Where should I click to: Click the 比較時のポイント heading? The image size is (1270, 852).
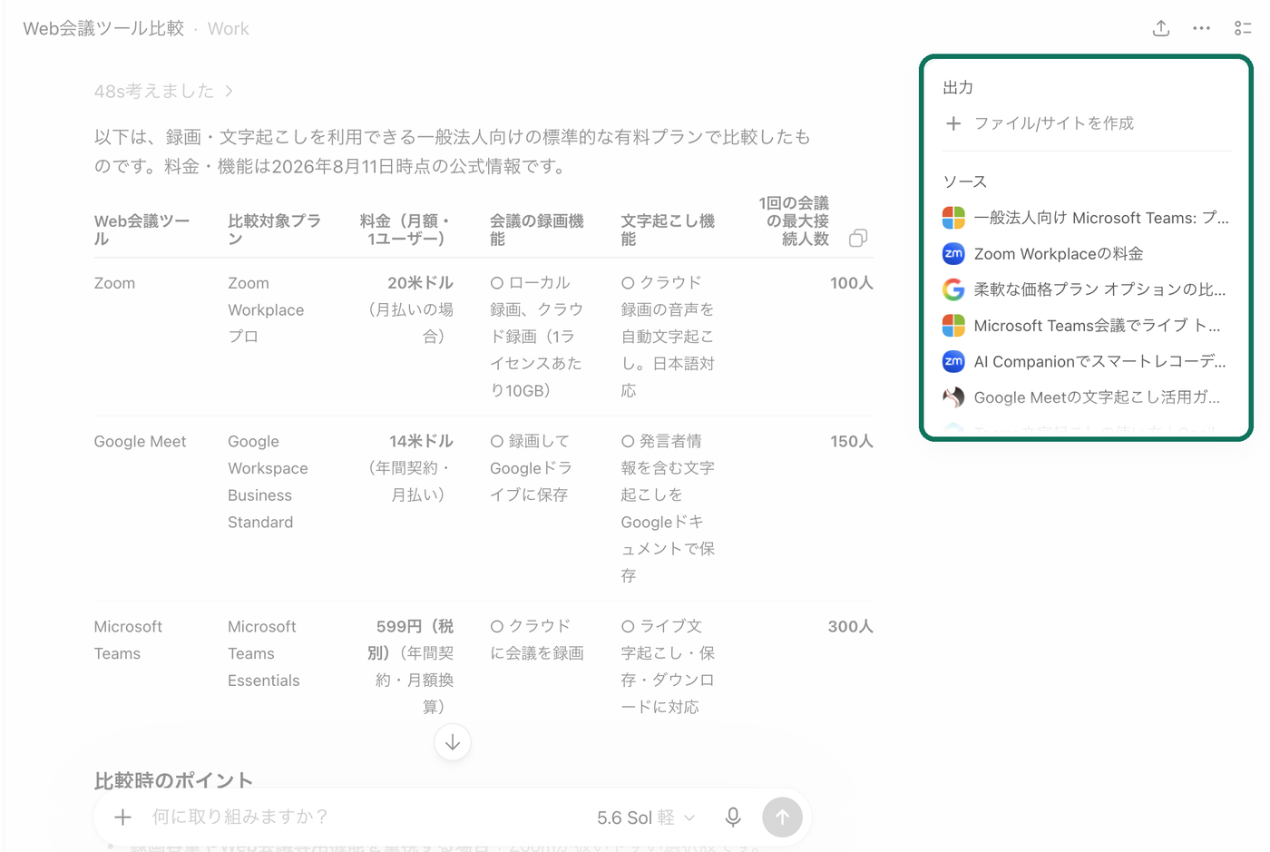[x=173, y=780]
